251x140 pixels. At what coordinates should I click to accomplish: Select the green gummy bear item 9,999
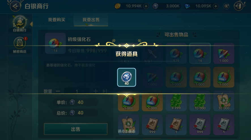point(176,101)
